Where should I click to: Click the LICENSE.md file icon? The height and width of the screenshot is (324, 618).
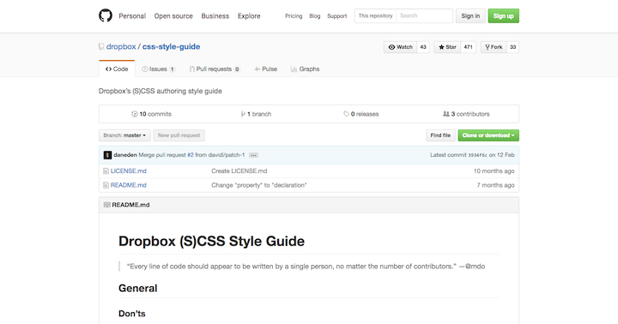pos(106,171)
